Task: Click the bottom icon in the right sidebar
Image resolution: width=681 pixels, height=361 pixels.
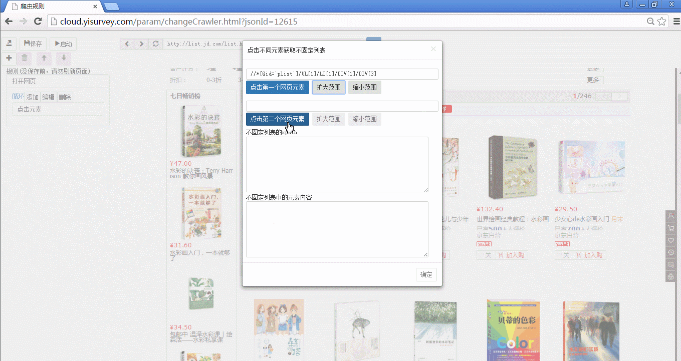Action: (670, 276)
